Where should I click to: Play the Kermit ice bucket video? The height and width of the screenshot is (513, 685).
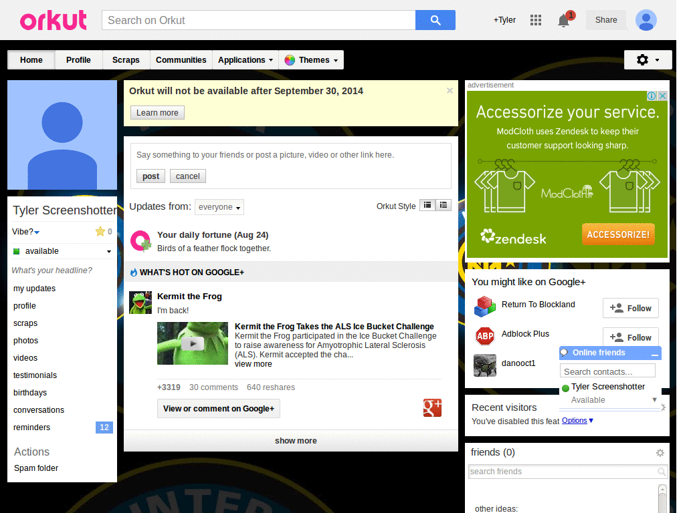pos(192,343)
